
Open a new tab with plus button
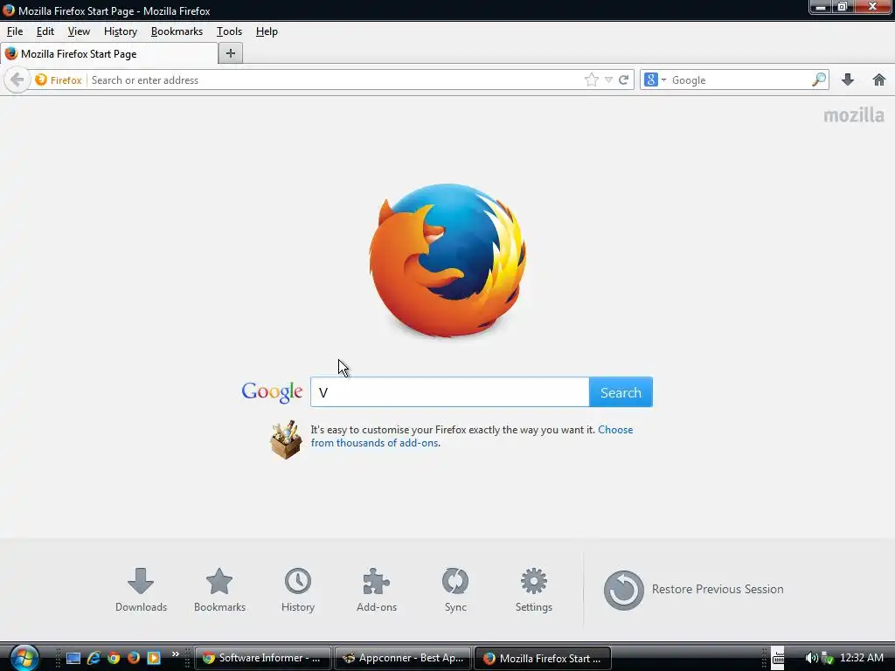click(231, 53)
